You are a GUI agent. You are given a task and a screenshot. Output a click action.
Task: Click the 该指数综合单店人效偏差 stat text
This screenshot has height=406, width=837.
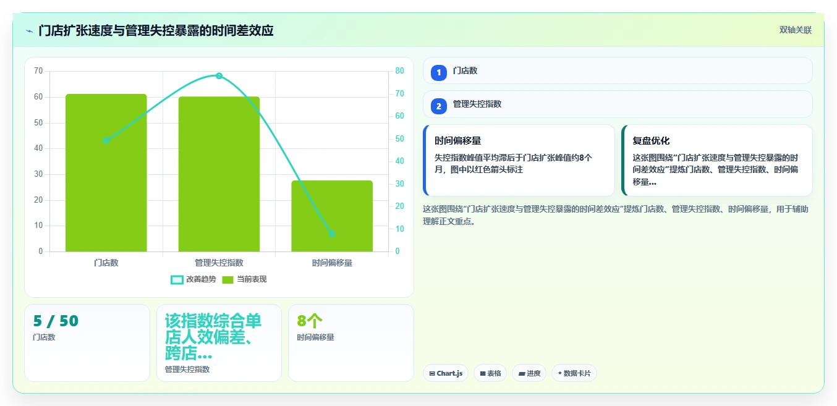(213, 337)
